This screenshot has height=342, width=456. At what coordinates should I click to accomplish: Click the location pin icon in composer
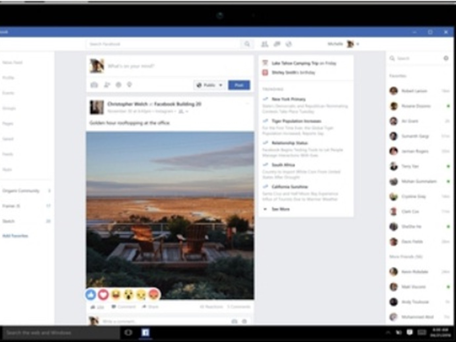[x=130, y=85]
